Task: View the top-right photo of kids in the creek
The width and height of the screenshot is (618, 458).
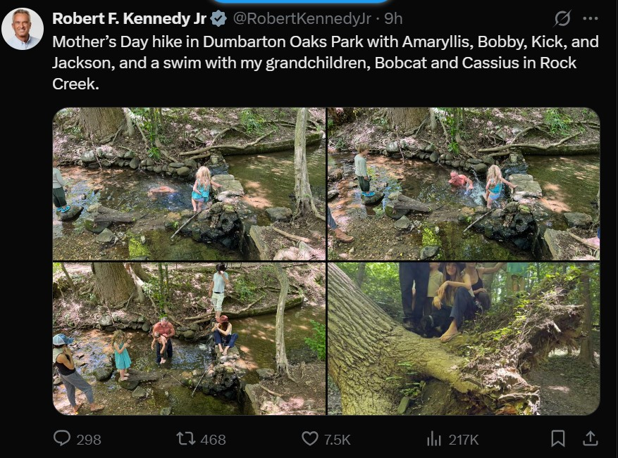Action: [x=464, y=184]
